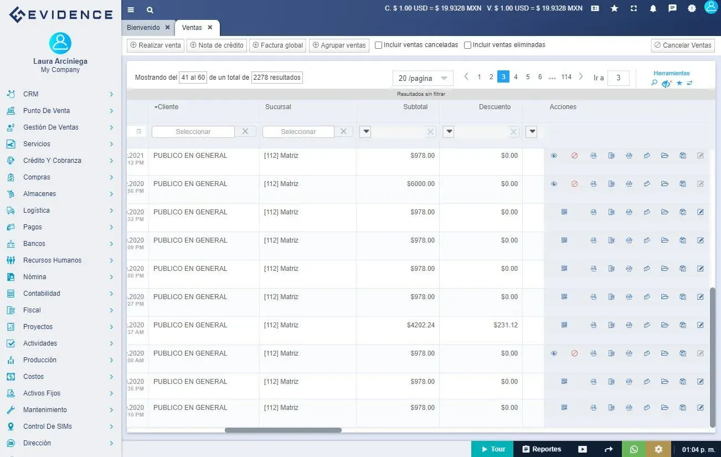Open the search magnifier under Herramientas
This screenshot has height=457, width=721.
pos(654,83)
